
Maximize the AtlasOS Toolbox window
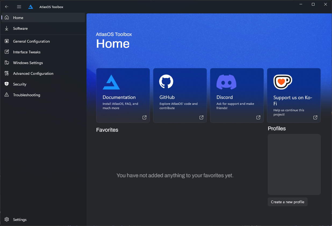[x=313, y=4]
